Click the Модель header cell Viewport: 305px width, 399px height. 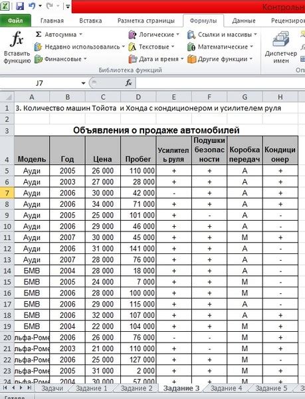(32, 150)
